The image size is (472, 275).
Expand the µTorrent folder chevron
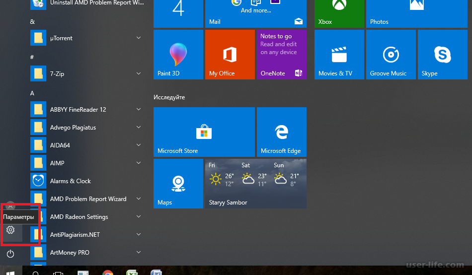pyautogui.click(x=139, y=38)
